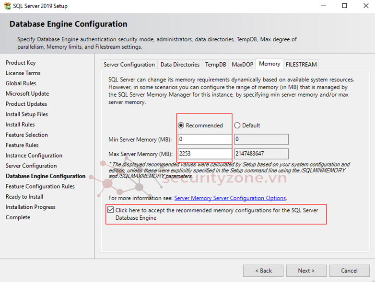Image resolution: width=375 pixels, height=282 pixels.
Task: Open Server Memory Server Configuration Options link
Action: (x=230, y=198)
